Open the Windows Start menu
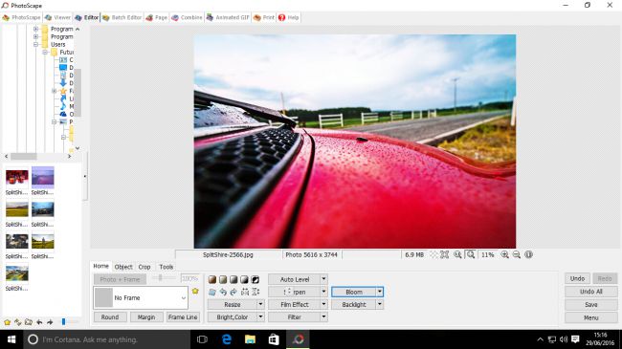The width and height of the screenshot is (622, 349). click(11, 339)
